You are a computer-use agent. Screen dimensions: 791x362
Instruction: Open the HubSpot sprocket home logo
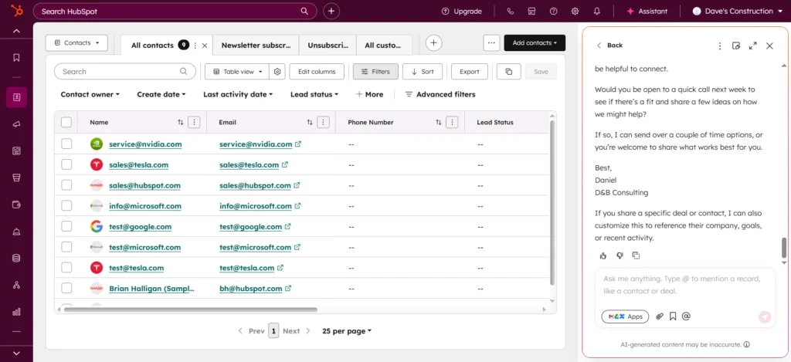coord(16,11)
